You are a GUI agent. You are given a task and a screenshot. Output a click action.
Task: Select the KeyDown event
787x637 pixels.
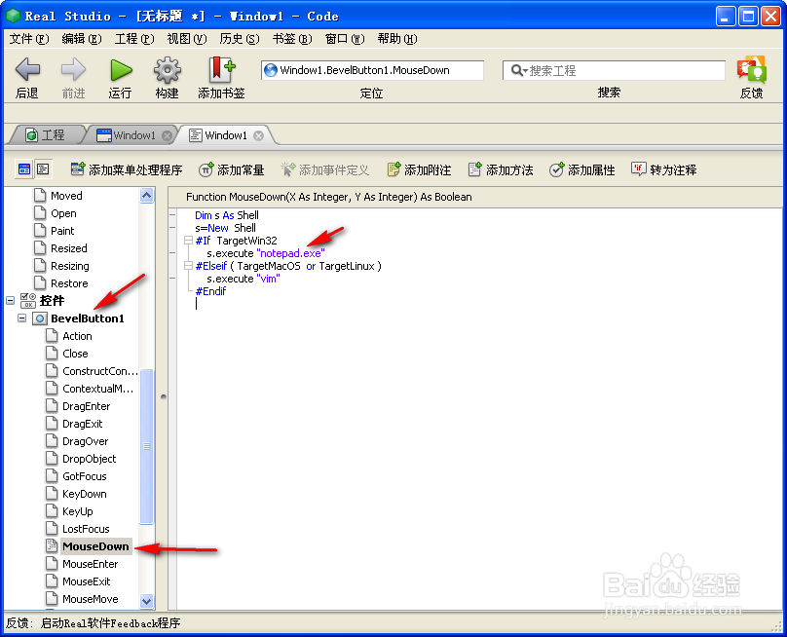click(85, 494)
